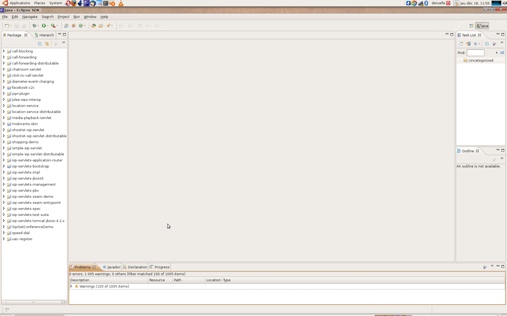Click the Search flashlight toolbar icon
The image size is (507, 316).
108,26
